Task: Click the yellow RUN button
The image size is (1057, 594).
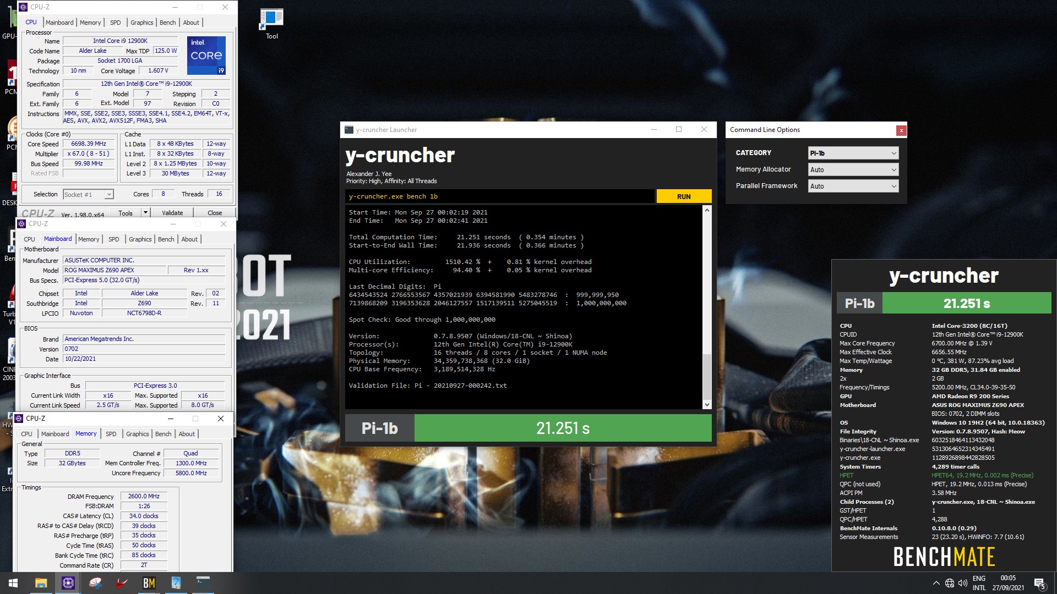Action: point(684,196)
